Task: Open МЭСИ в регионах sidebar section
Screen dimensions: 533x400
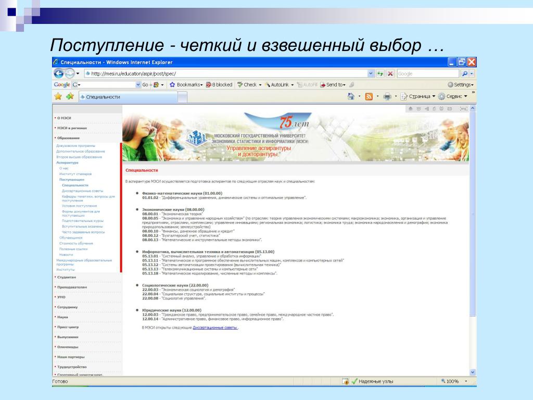Action: tap(72, 128)
